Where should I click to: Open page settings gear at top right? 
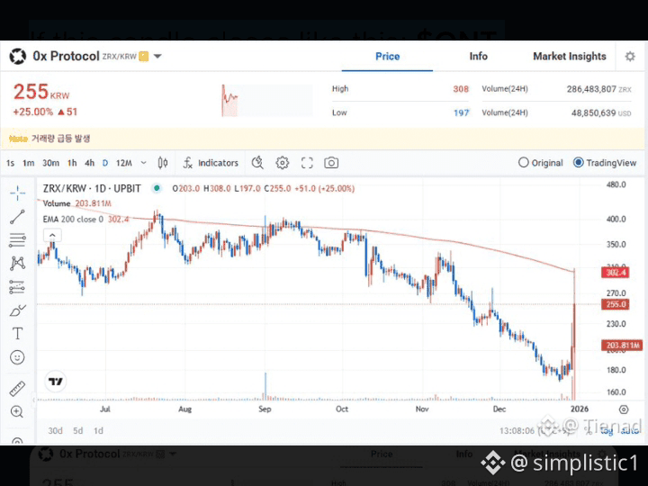630,56
